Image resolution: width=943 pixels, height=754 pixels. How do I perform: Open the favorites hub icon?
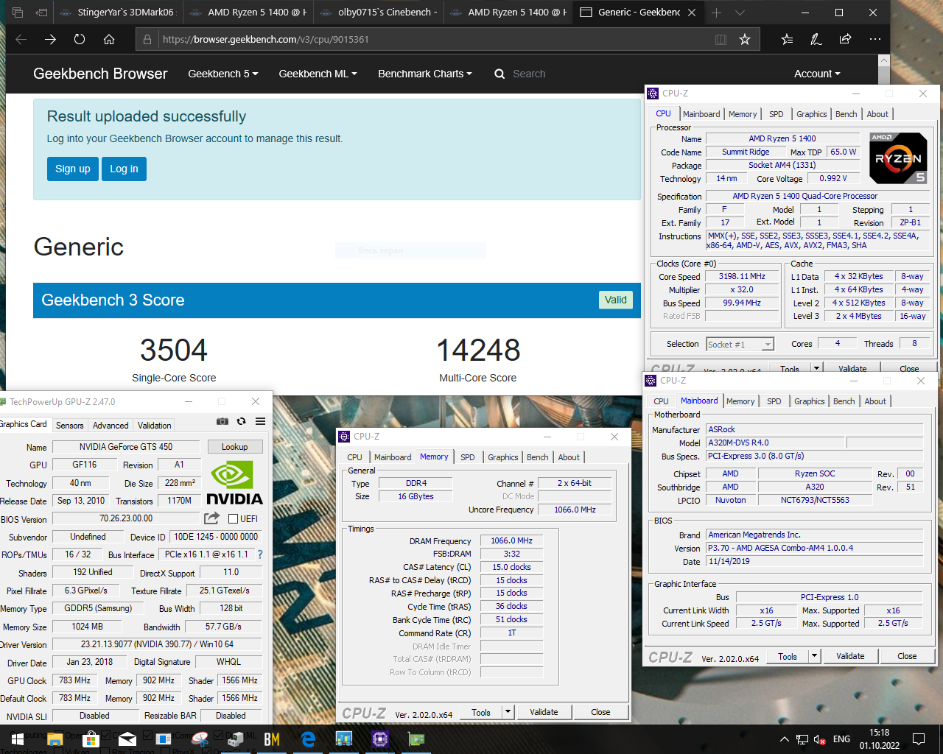(787, 39)
